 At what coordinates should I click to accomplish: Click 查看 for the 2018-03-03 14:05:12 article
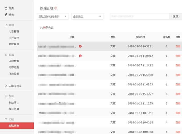coord(178,56)
